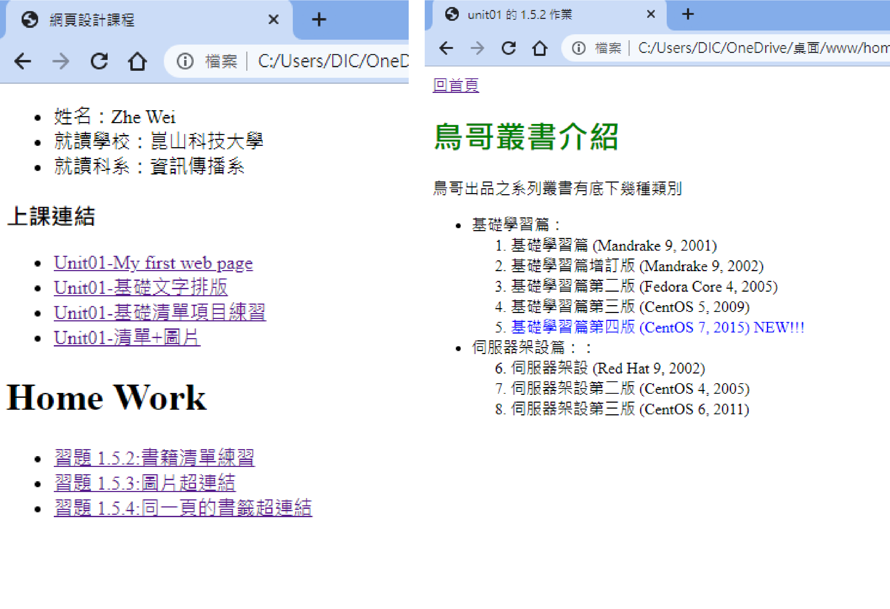Click home icon in left browser
The width and height of the screenshot is (890, 609).
pos(137,61)
